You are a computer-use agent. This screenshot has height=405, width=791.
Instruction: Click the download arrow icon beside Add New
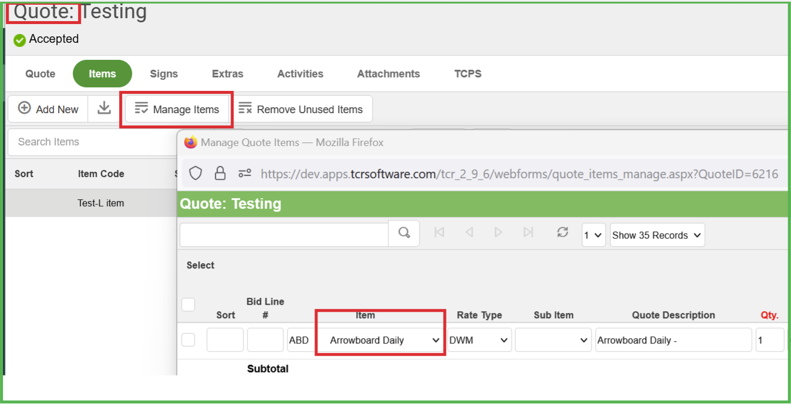[x=104, y=108]
